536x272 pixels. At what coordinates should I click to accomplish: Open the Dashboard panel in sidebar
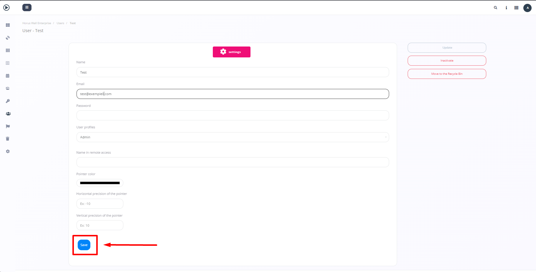[8, 25]
